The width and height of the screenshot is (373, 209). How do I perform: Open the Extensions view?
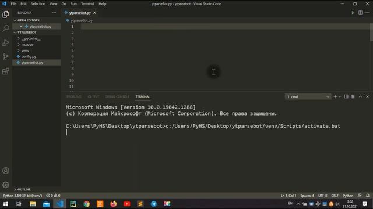tap(5, 71)
